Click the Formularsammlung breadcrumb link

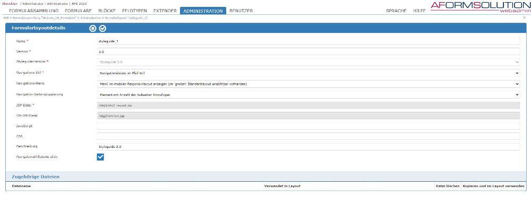[45, 17]
